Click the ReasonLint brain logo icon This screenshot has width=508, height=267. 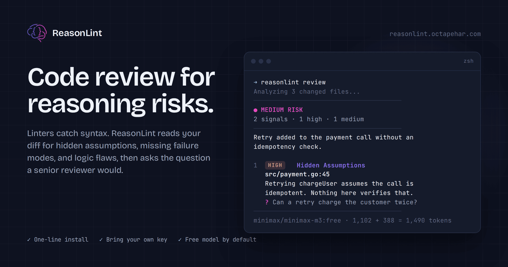tap(37, 33)
